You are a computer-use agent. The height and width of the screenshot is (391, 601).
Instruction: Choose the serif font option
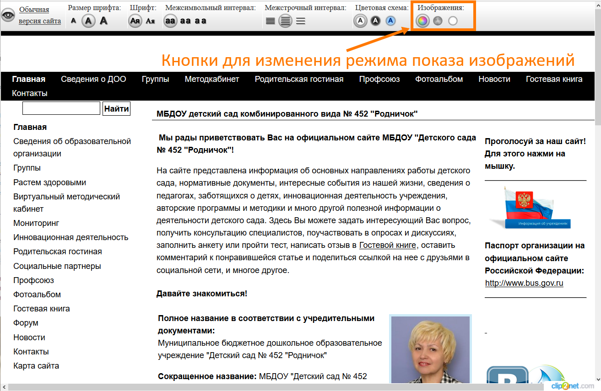tap(150, 21)
